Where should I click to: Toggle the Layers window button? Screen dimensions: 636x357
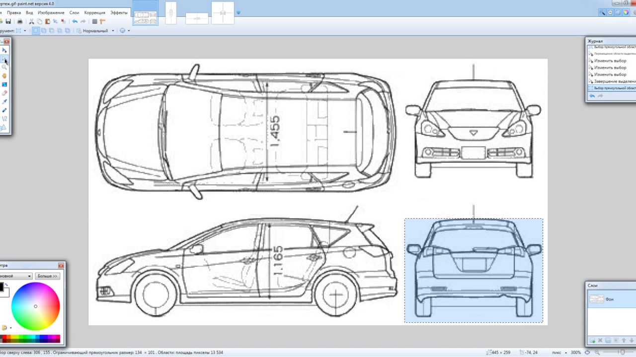pos(618,12)
